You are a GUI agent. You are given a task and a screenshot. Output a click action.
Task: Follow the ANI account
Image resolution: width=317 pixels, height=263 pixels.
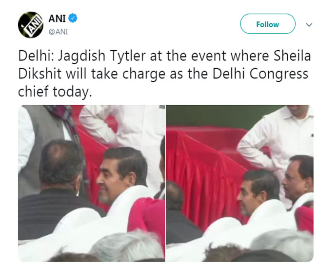(x=267, y=24)
